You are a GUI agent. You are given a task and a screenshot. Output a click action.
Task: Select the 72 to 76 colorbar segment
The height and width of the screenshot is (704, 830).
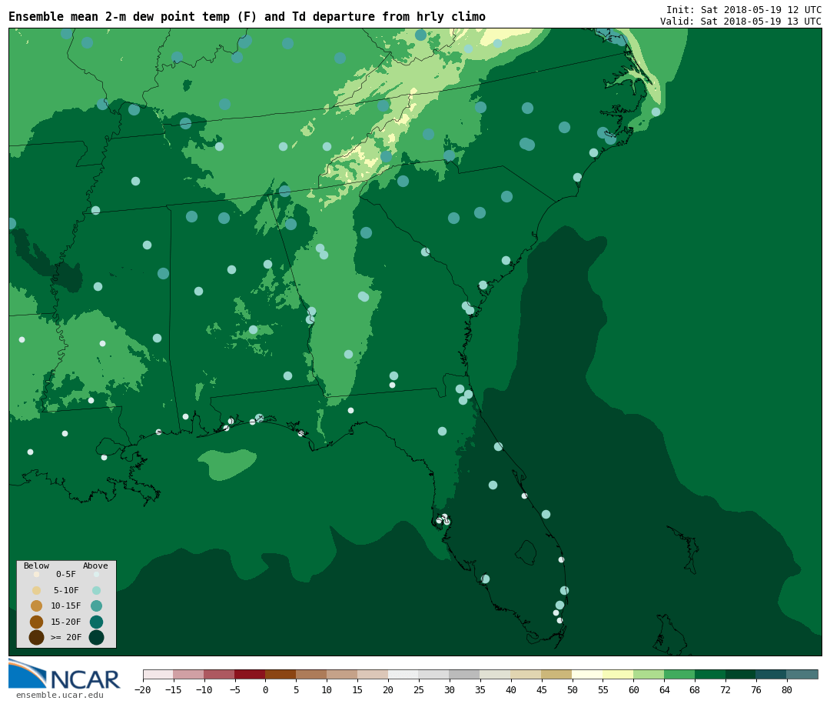[x=742, y=674]
